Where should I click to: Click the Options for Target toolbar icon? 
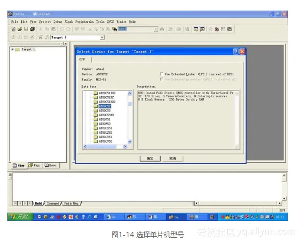pos(47,37)
